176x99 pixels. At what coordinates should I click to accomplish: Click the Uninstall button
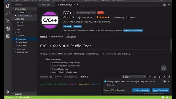[77, 26]
